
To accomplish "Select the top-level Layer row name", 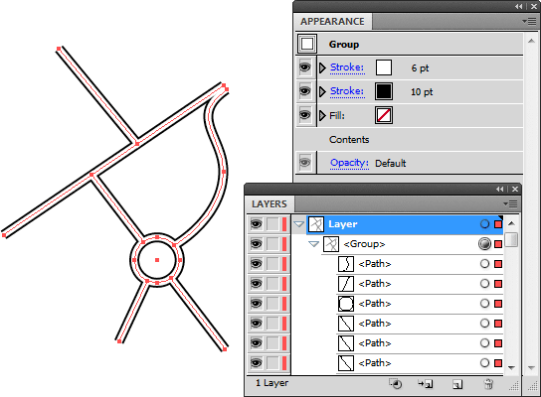I will (343, 224).
